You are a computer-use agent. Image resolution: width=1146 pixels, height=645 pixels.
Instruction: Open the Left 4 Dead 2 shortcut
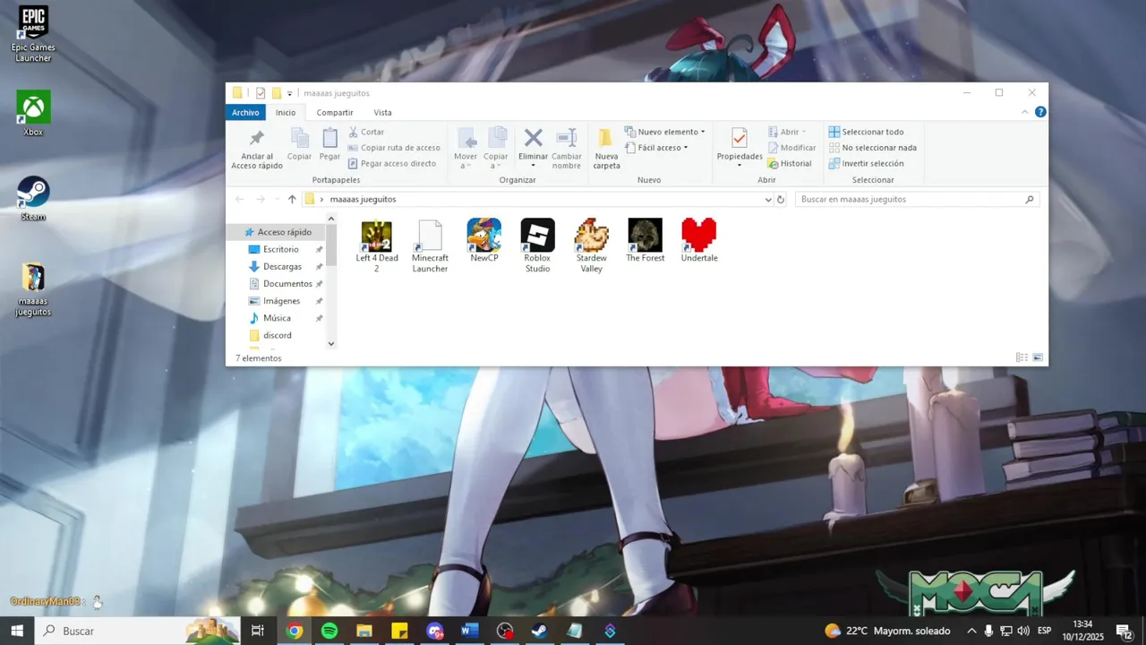point(376,245)
